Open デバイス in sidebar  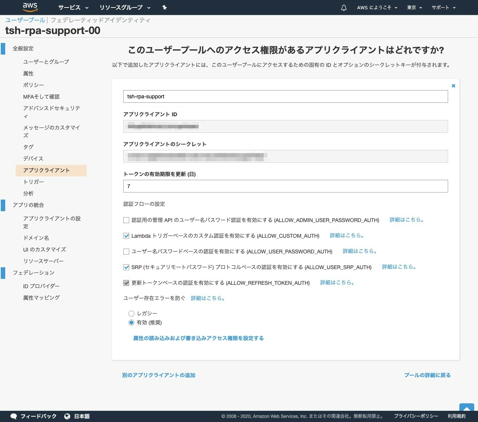33,158
